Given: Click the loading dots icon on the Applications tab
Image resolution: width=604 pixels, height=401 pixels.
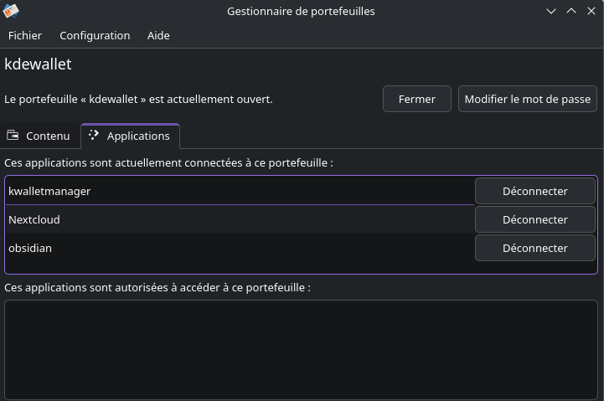Looking at the screenshot, I should [x=94, y=136].
